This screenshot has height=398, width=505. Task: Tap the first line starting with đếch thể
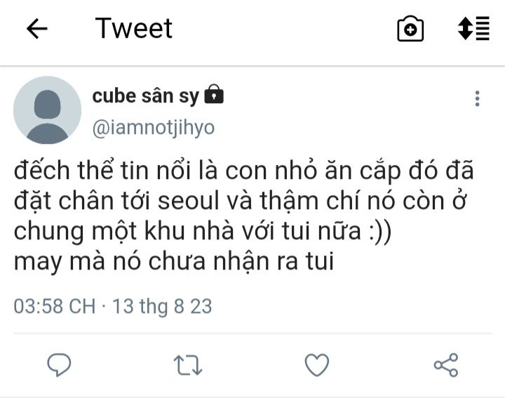[244, 170]
